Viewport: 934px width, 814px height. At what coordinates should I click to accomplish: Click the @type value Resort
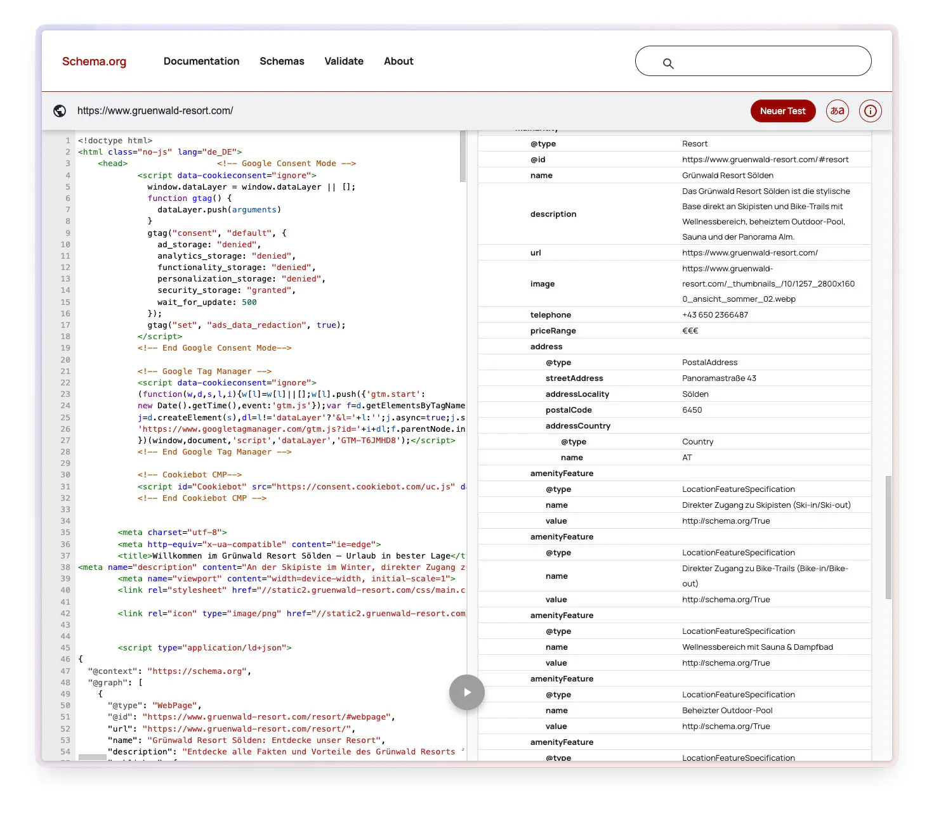[x=695, y=144]
